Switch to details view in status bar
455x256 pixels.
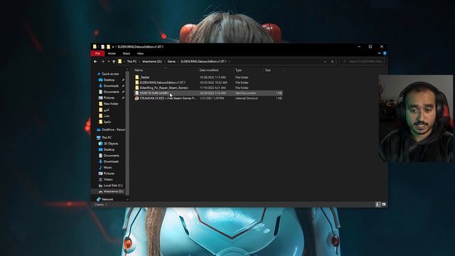click(x=378, y=204)
